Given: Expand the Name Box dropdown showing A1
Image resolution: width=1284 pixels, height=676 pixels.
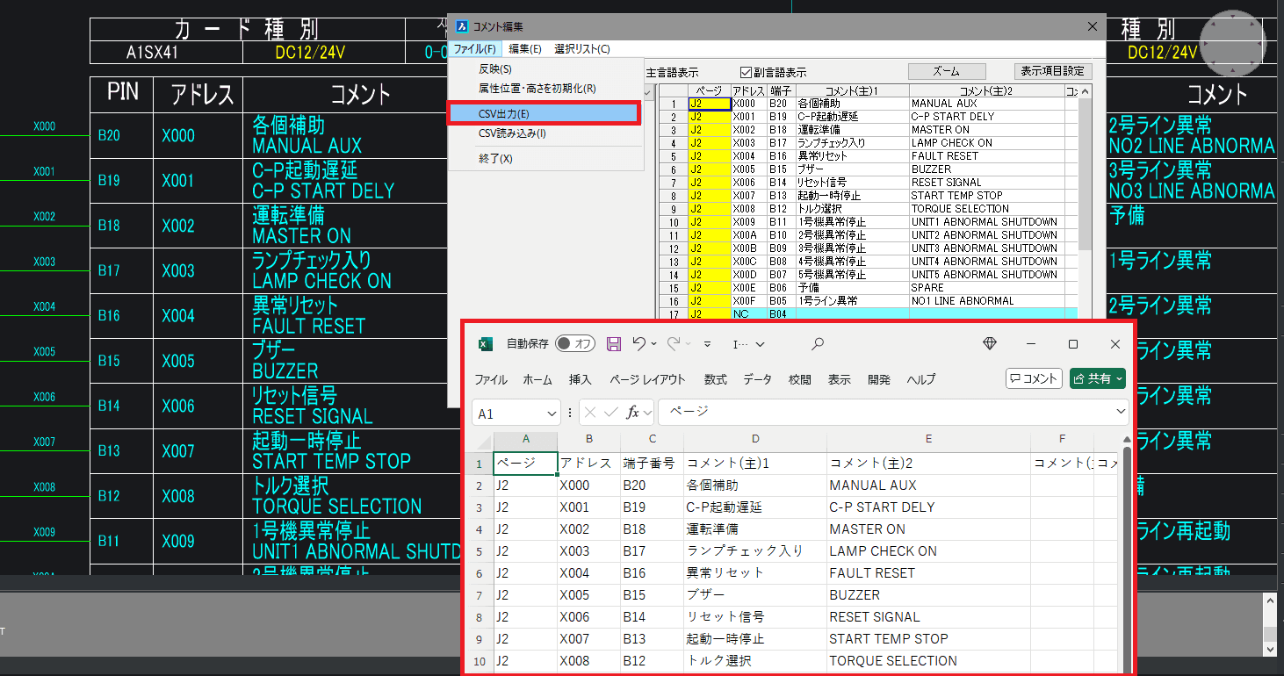Looking at the screenshot, I should coord(552,413).
